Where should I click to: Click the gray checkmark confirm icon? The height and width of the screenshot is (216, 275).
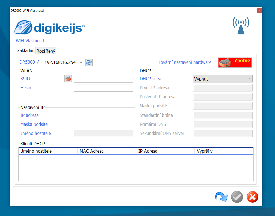(237, 197)
